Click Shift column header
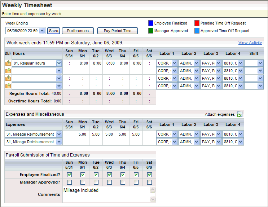This screenshot has width=268, height=207. coord(254,53)
